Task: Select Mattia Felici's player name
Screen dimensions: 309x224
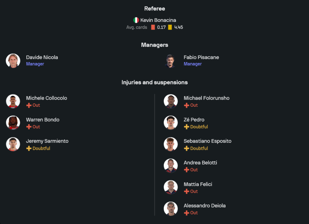Action: tap(198, 184)
